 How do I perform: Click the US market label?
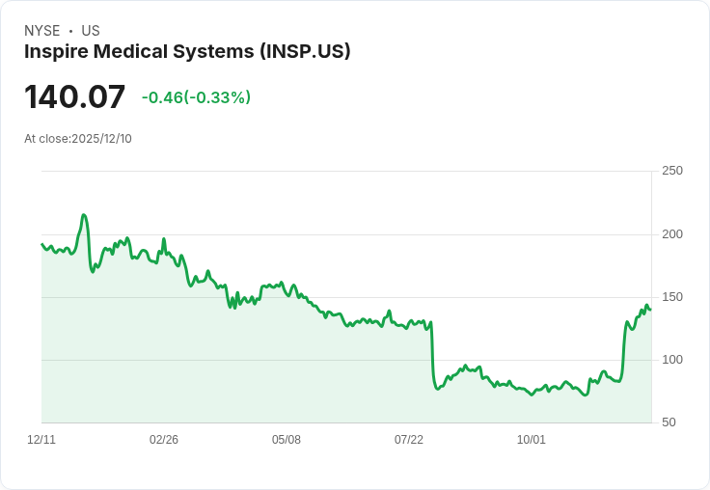click(x=91, y=31)
